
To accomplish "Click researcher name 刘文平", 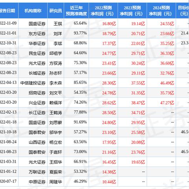I will tap(56, 93).
